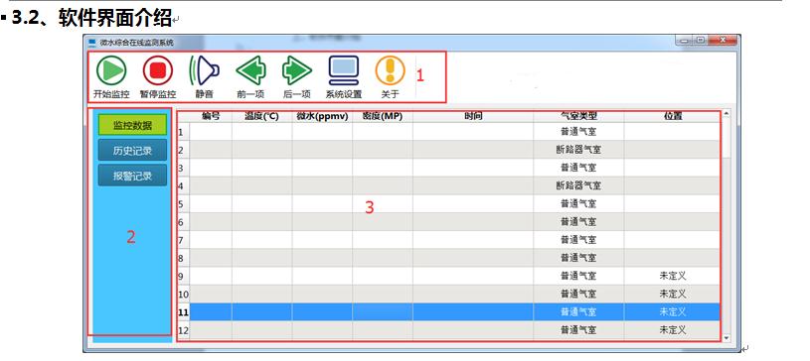Click the 时间 column header

tap(473, 117)
